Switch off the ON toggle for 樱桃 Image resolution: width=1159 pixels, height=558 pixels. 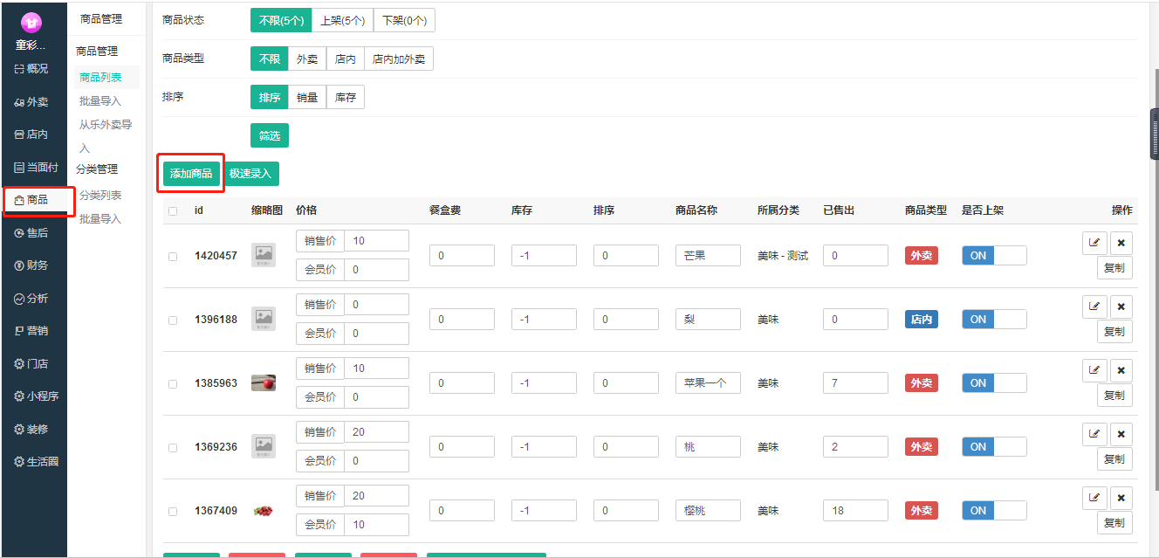click(x=994, y=510)
